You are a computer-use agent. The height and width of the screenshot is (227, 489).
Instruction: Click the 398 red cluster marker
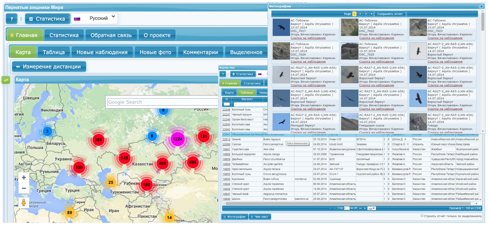coord(98,140)
